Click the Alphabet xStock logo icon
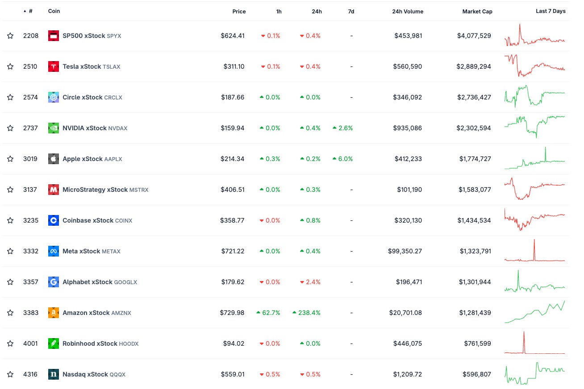 tap(54, 282)
